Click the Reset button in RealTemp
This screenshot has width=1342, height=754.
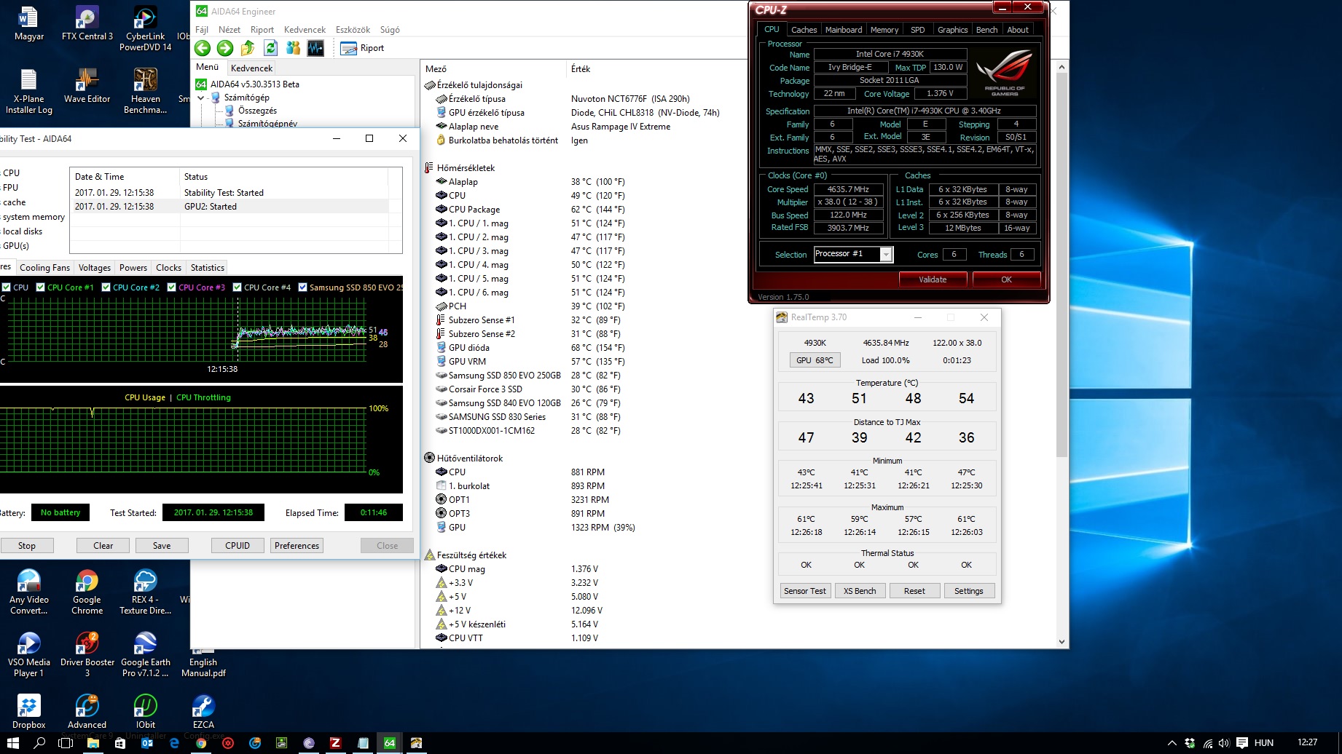pyautogui.click(x=914, y=591)
